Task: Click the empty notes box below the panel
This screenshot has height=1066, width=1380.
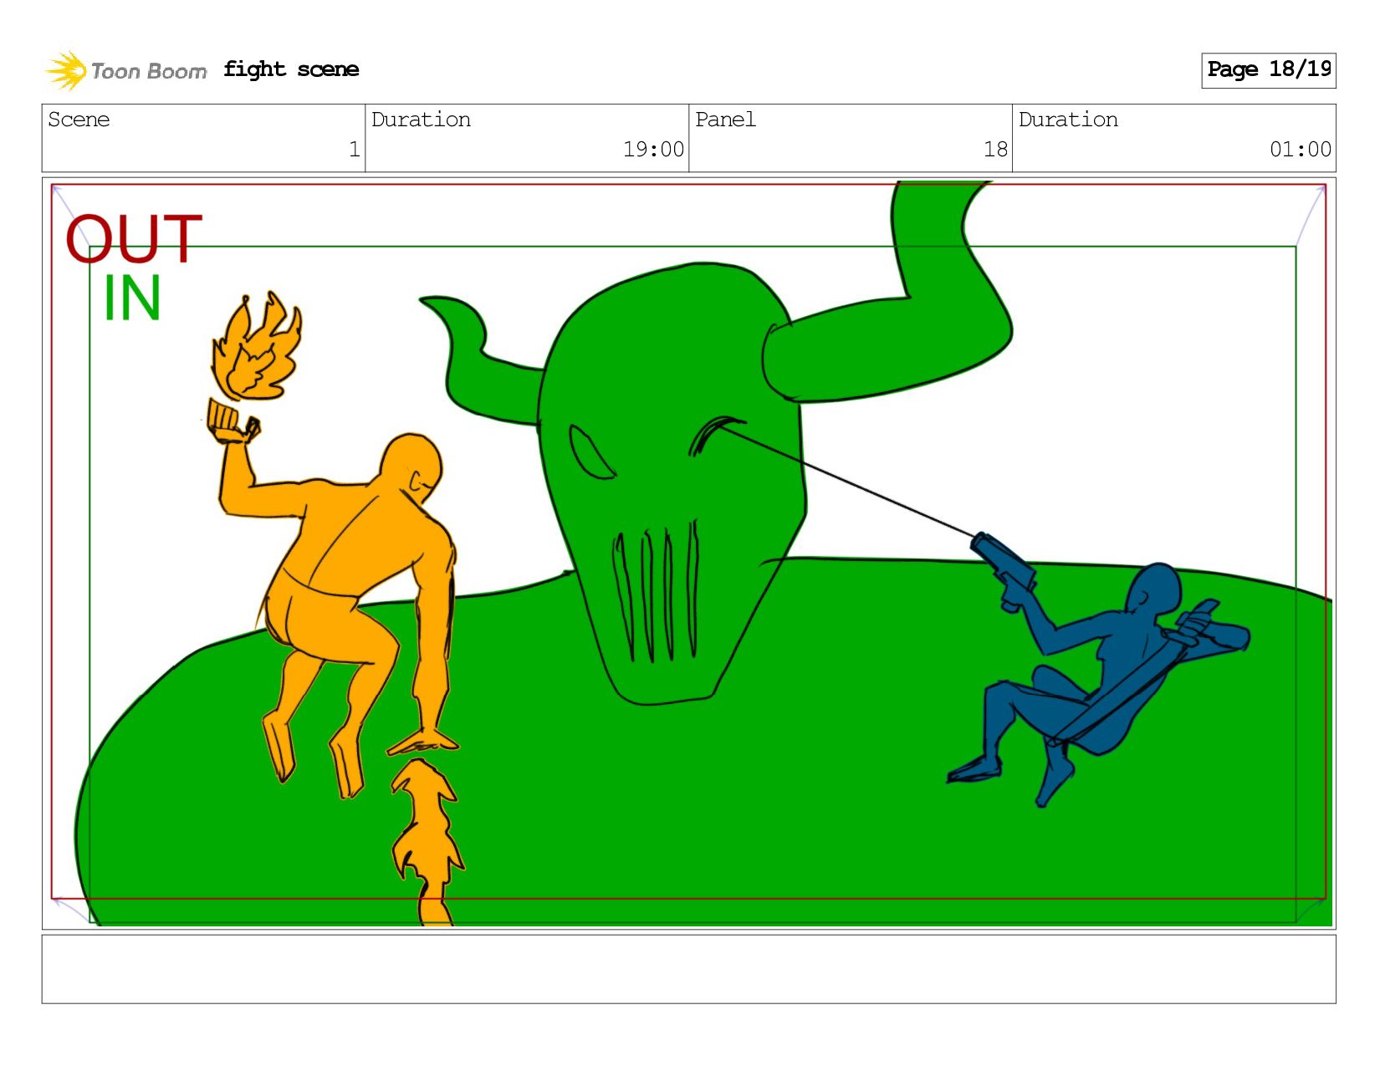Action: [688, 969]
